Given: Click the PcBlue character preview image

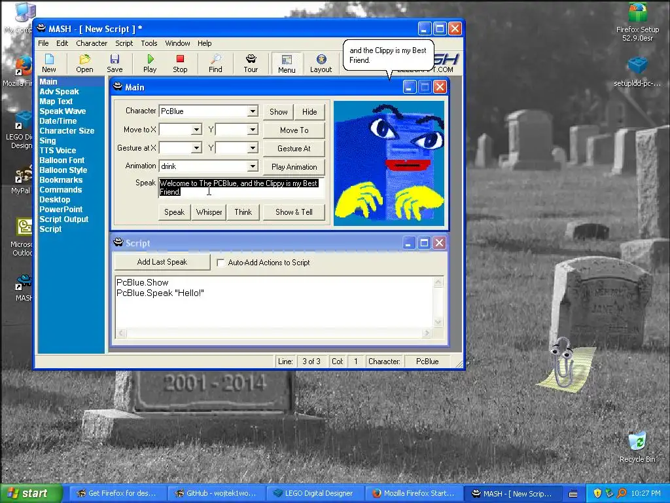Looking at the screenshot, I should tap(389, 163).
